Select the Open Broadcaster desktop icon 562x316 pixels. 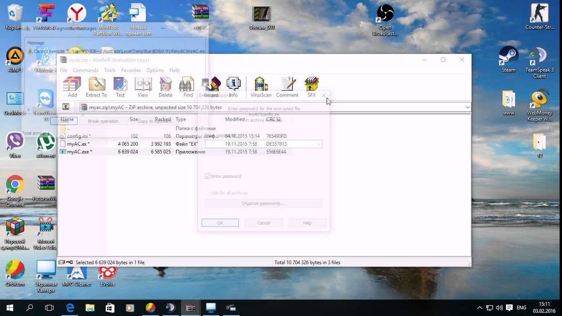385,20
